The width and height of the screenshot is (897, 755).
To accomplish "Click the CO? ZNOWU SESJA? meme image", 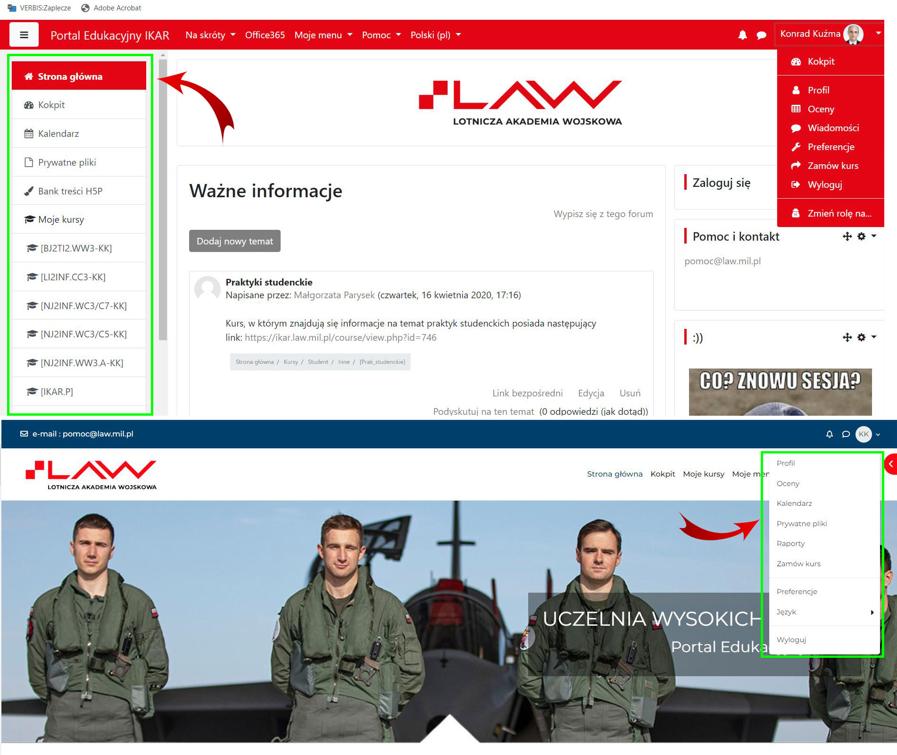I will click(780, 392).
